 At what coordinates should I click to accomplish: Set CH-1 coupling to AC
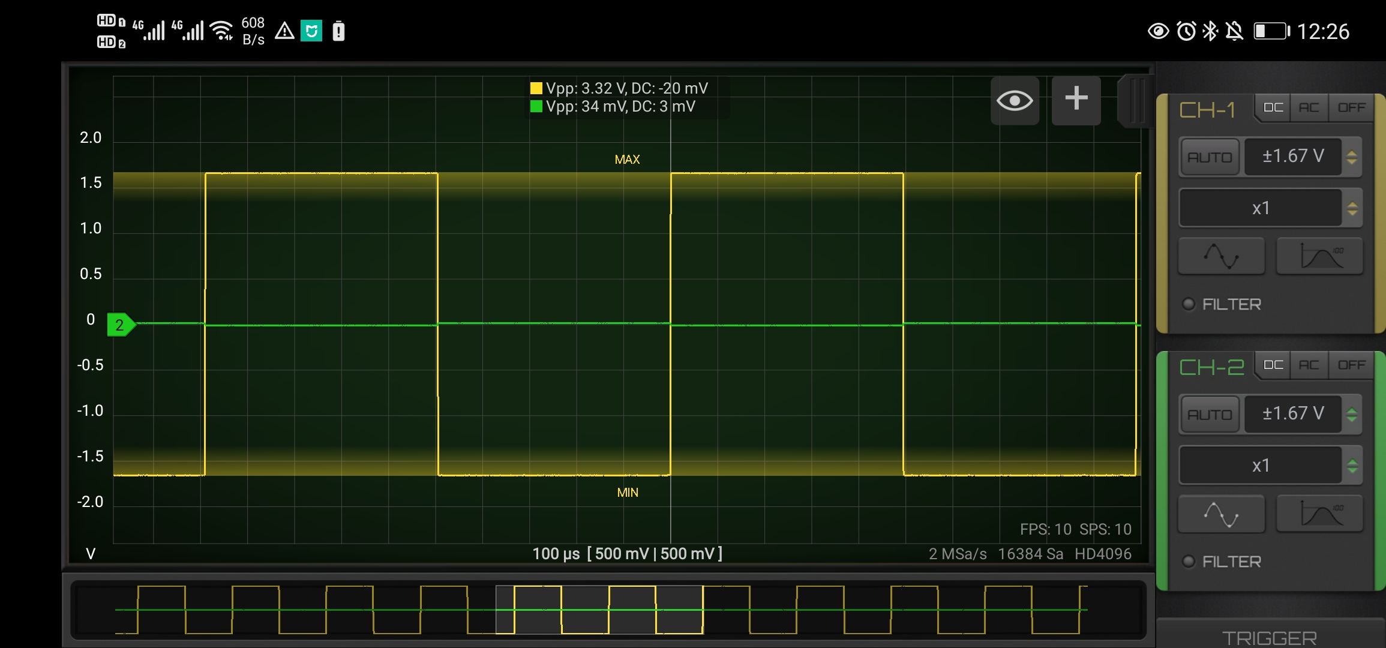coord(1309,108)
